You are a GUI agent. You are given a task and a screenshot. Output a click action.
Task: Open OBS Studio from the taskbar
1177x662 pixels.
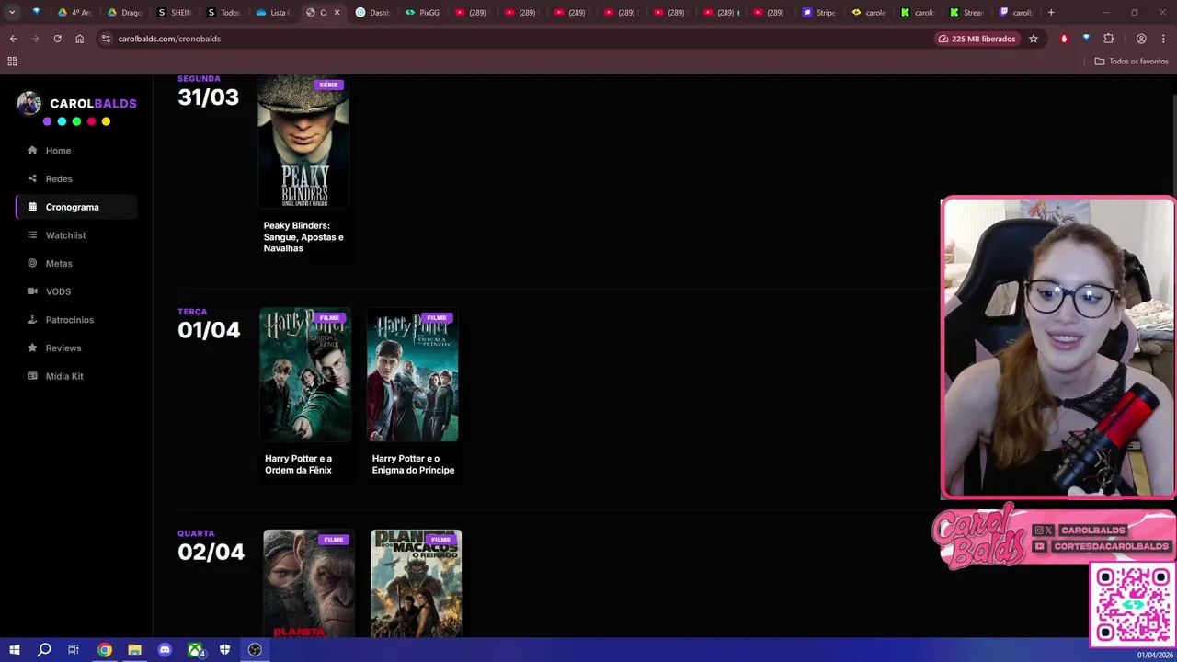(x=255, y=650)
